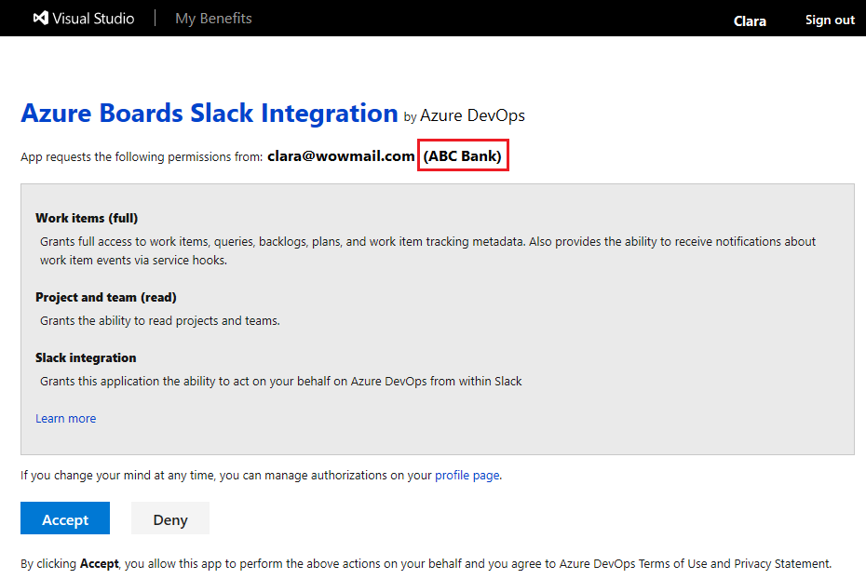Go to the profile page link
This screenshot has height=579, width=866.
(x=467, y=475)
